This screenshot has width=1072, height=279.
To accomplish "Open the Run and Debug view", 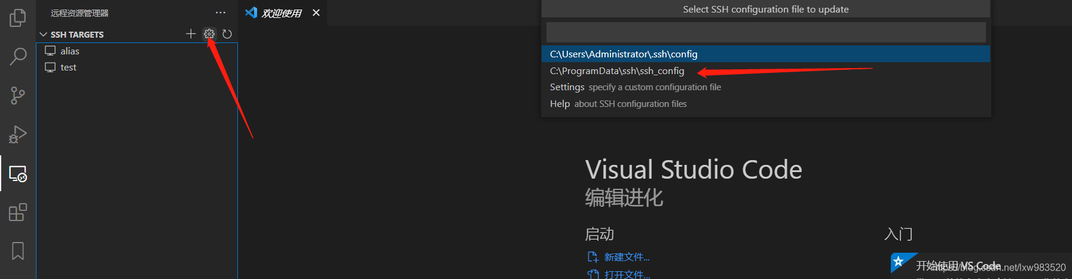I will [18, 134].
